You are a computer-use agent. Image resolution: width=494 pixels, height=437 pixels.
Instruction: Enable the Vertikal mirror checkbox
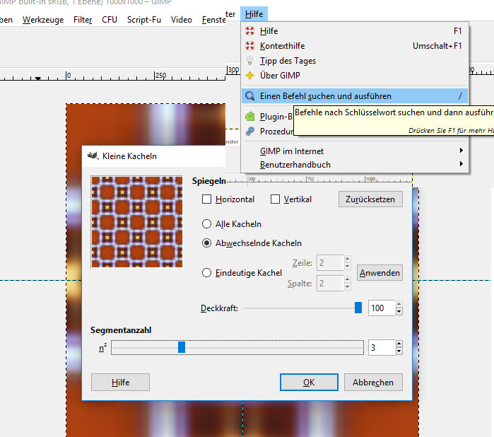[276, 199]
